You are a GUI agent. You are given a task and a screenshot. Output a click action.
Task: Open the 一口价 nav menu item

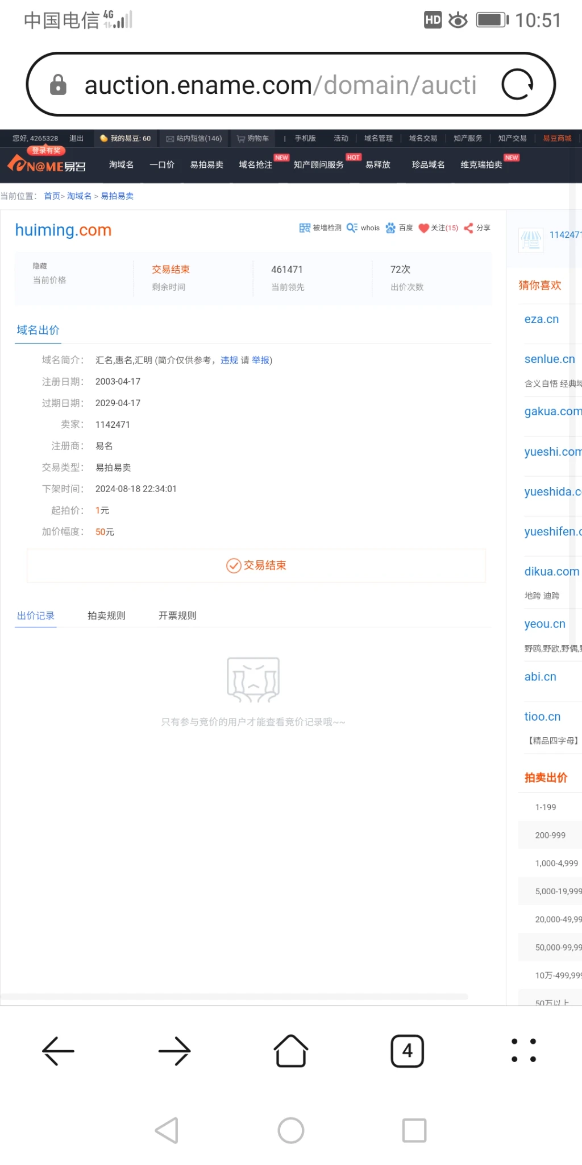point(162,165)
